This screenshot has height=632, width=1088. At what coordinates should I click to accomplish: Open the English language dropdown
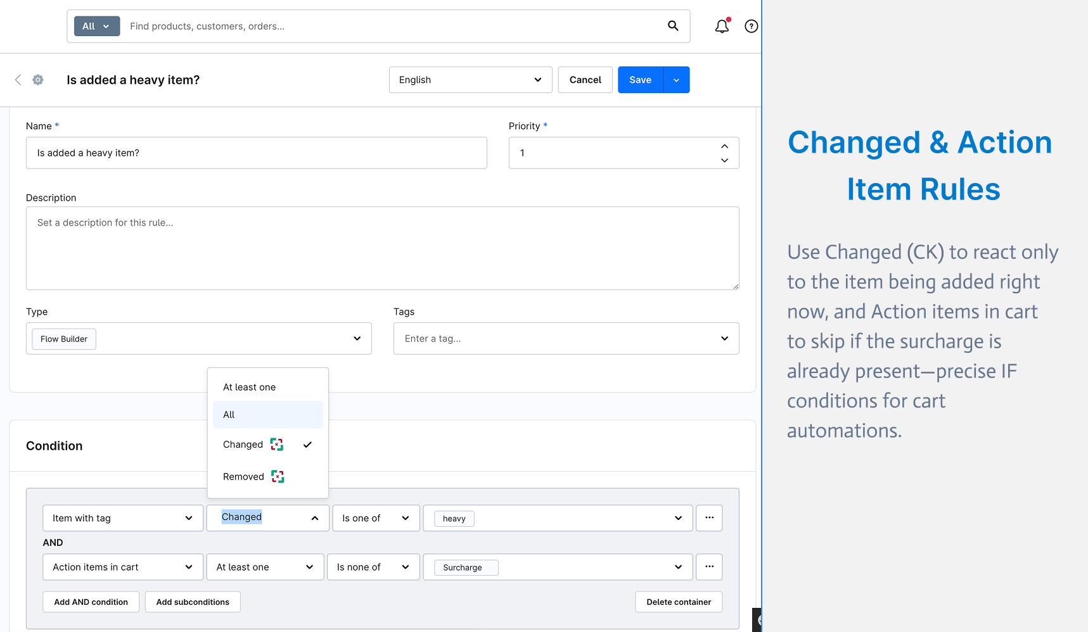click(470, 80)
